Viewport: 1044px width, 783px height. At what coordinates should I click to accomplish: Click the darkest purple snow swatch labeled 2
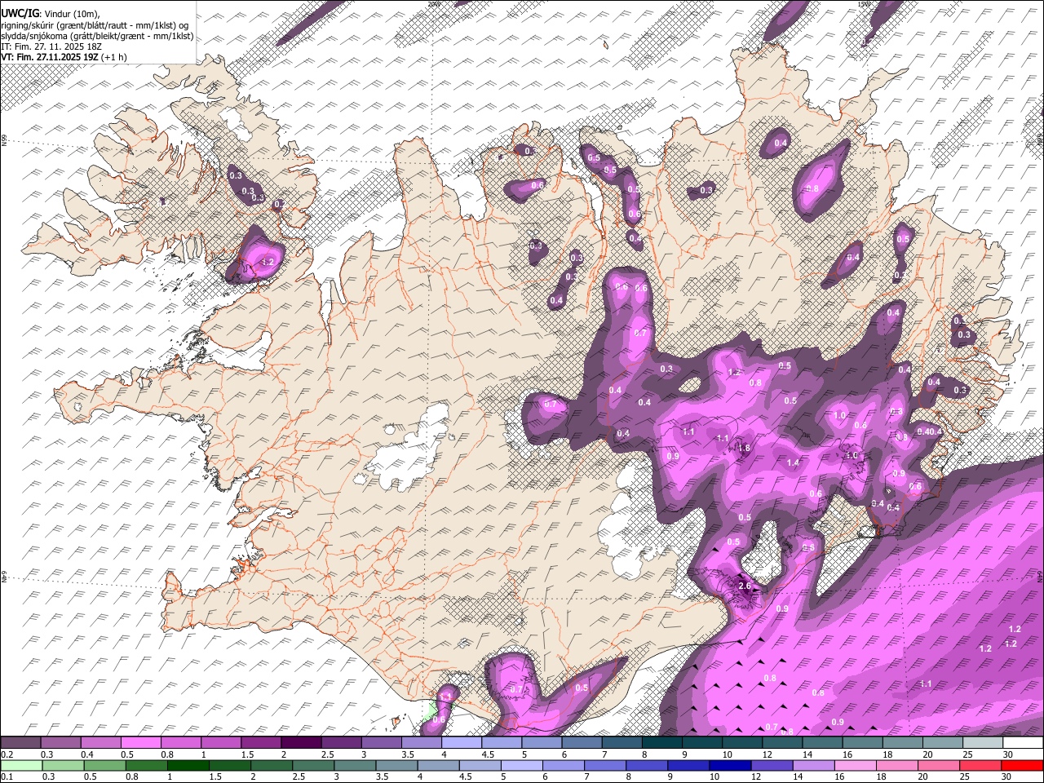click(x=300, y=742)
